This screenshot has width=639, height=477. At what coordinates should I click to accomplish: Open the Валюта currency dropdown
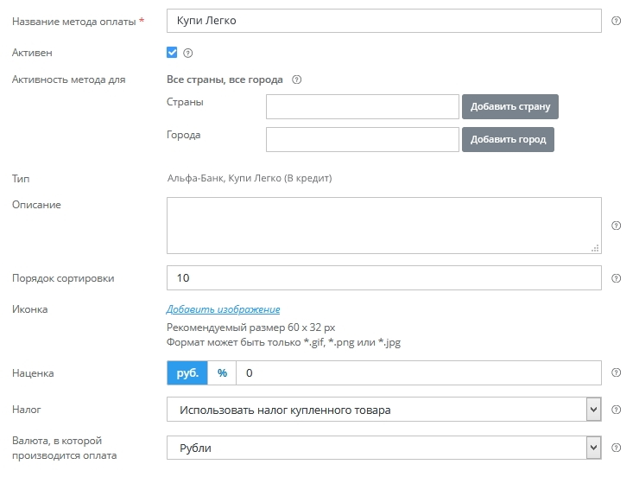pos(383,448)
